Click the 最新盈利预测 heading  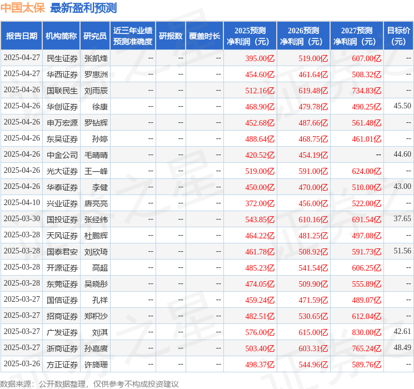83,8
